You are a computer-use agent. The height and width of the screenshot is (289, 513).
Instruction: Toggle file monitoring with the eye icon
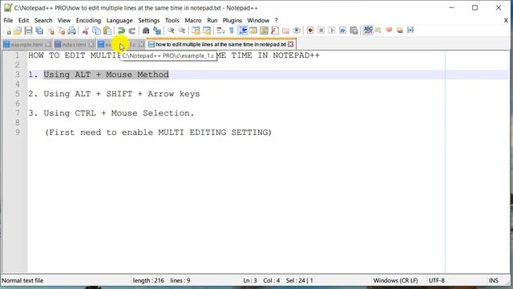(x=297, y=31)
